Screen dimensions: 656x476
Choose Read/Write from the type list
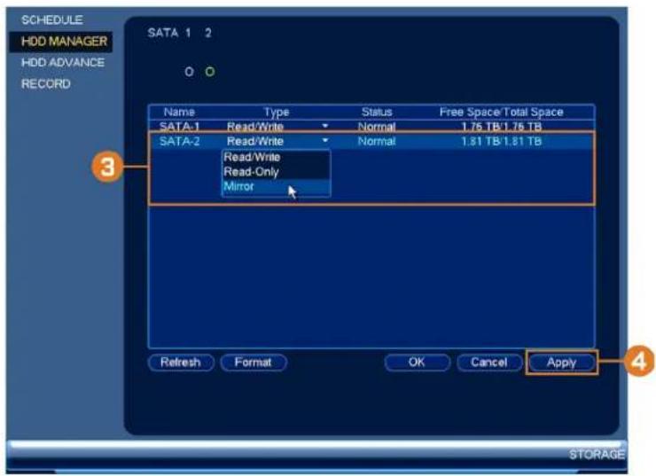pyautogui.click(x=276, y=157)
